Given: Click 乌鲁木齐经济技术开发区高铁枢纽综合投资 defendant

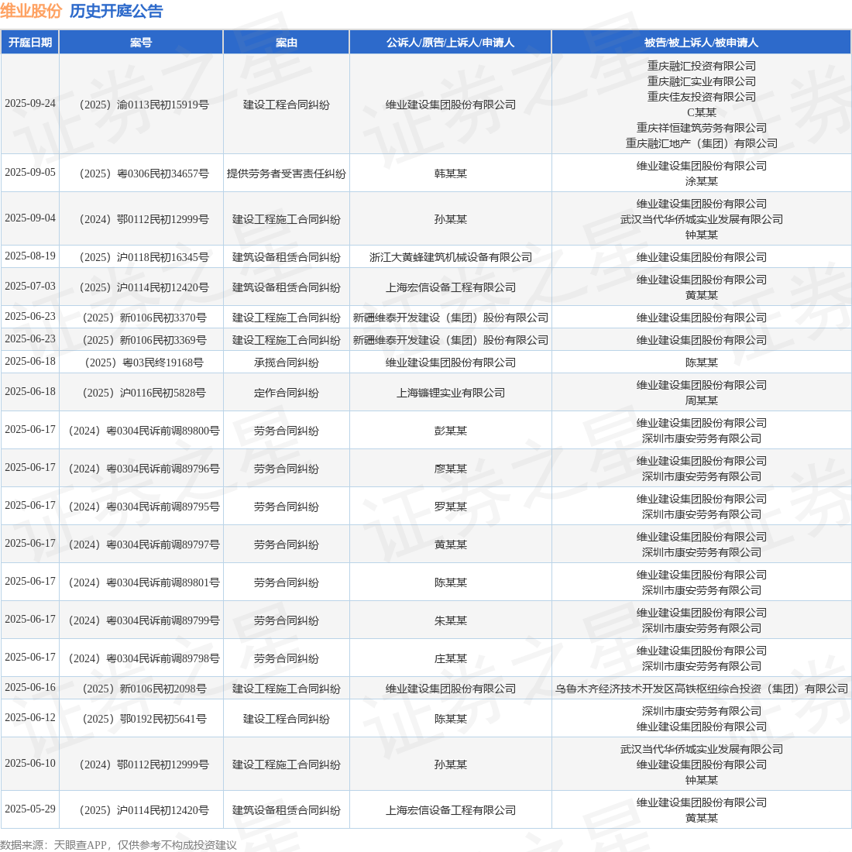Looking at the screenshot, I should click(x=702, y=689).
